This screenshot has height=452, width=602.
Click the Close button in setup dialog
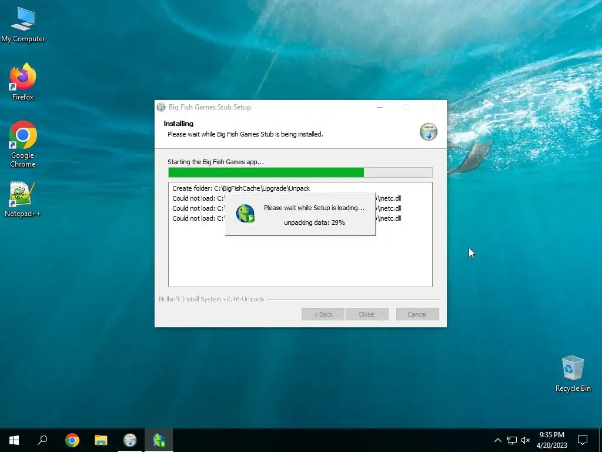point(367,314)
